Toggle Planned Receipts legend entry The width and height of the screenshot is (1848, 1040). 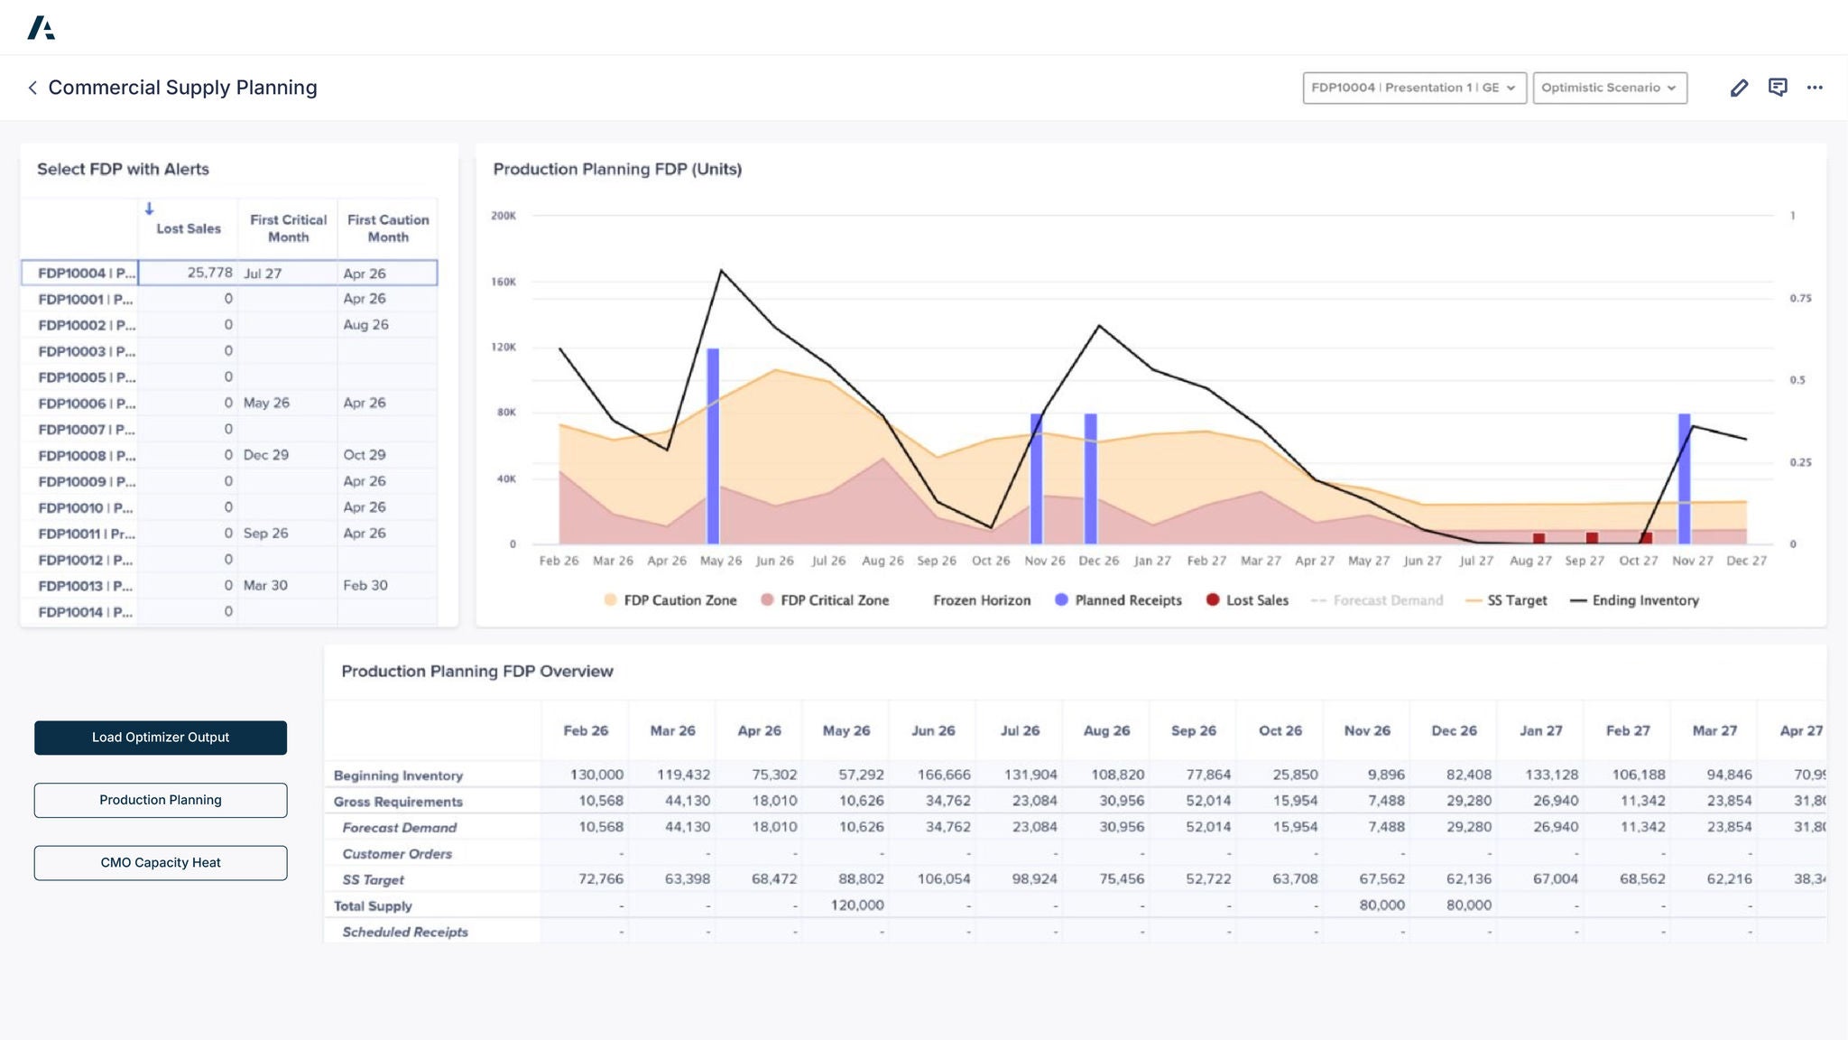click(x=1118, y=600)
